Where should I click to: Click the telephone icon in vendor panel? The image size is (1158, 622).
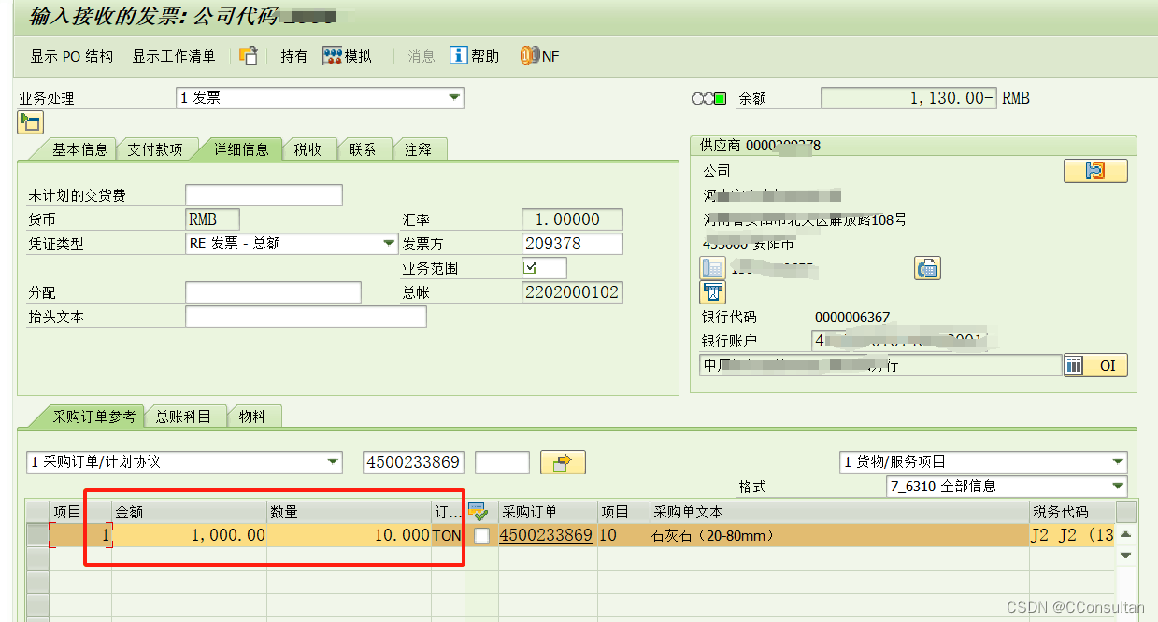[712, 268]
